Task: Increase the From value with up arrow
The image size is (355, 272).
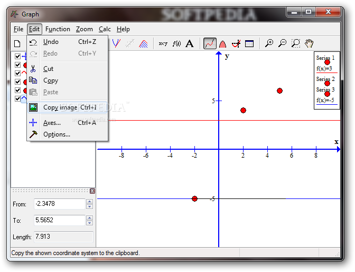Action: (89, 202)
